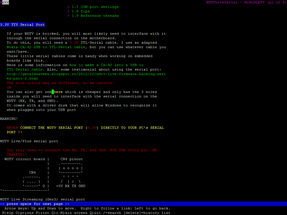Screen dimensions: 287x215
Task: Click the '3.3V TTY Serial Port' heading
Action: coord(22,25)
